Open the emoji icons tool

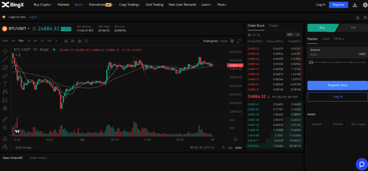pyautogui.click(x=5, y=108)
